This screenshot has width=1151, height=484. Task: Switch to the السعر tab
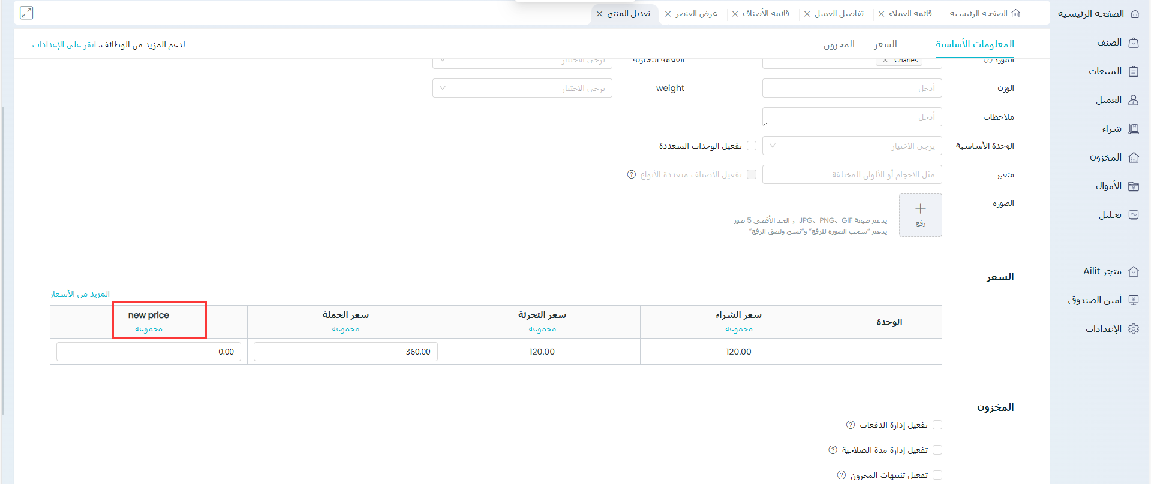[x=885, y=44]
